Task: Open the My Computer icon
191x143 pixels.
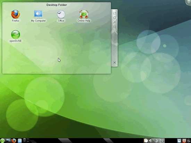Action: pyautogui.click(x=38, y=14)
